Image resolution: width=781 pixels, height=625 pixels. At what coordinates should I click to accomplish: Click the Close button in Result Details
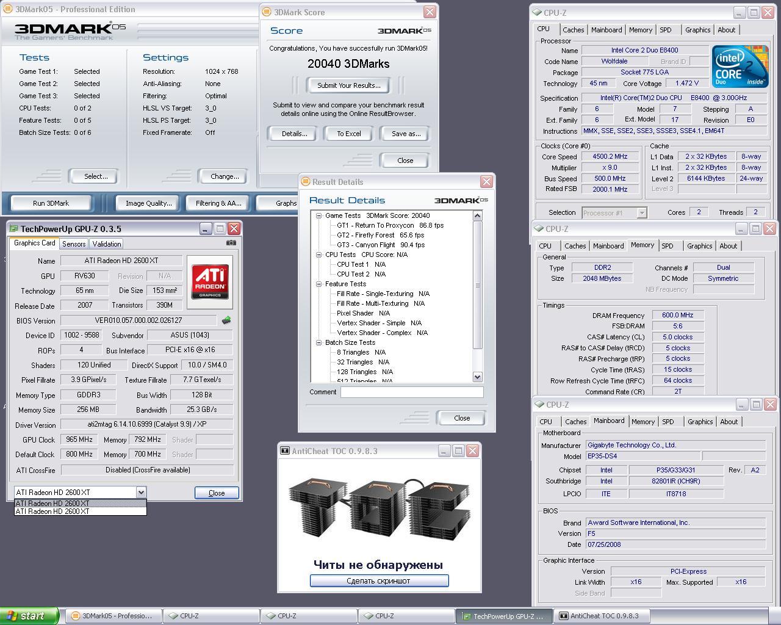tap(462, 418)
